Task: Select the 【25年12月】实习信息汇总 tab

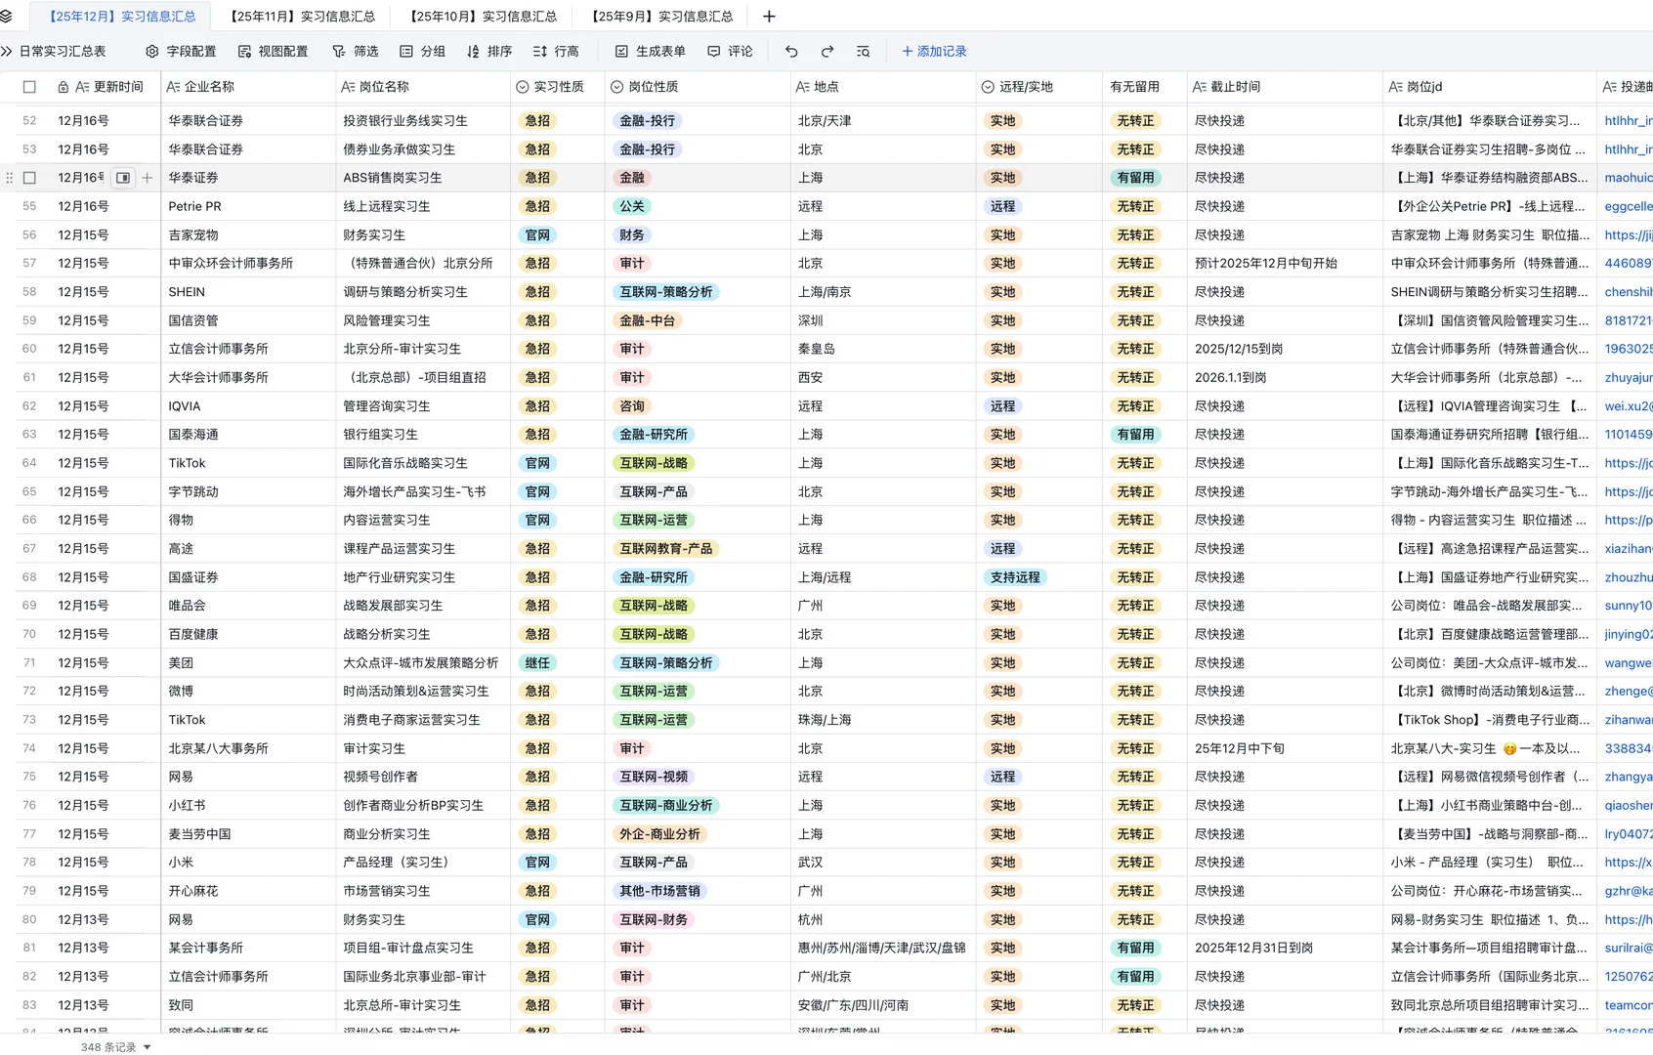Action: (x=122, y=17)
